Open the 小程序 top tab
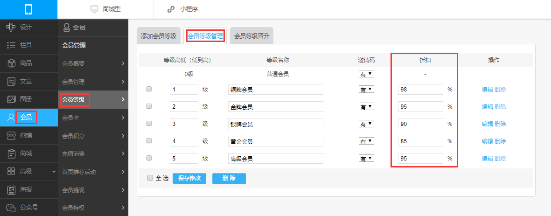This screenshot has width=551, height=216. pyautogui.click(x=183, y=9)
